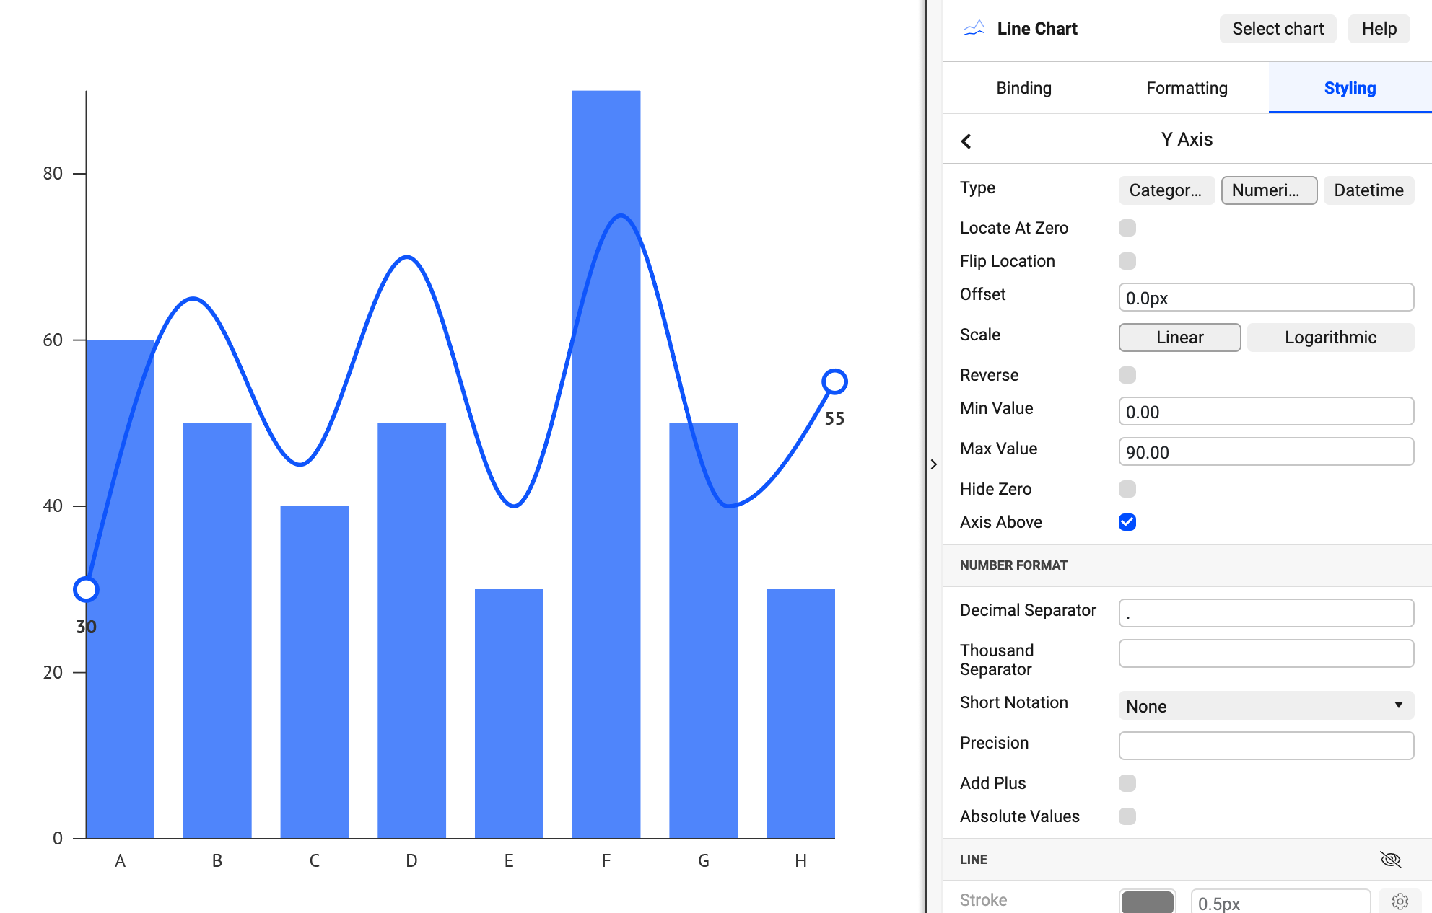
Task: Enable Hide Zero
Action: pos(1127,489)
